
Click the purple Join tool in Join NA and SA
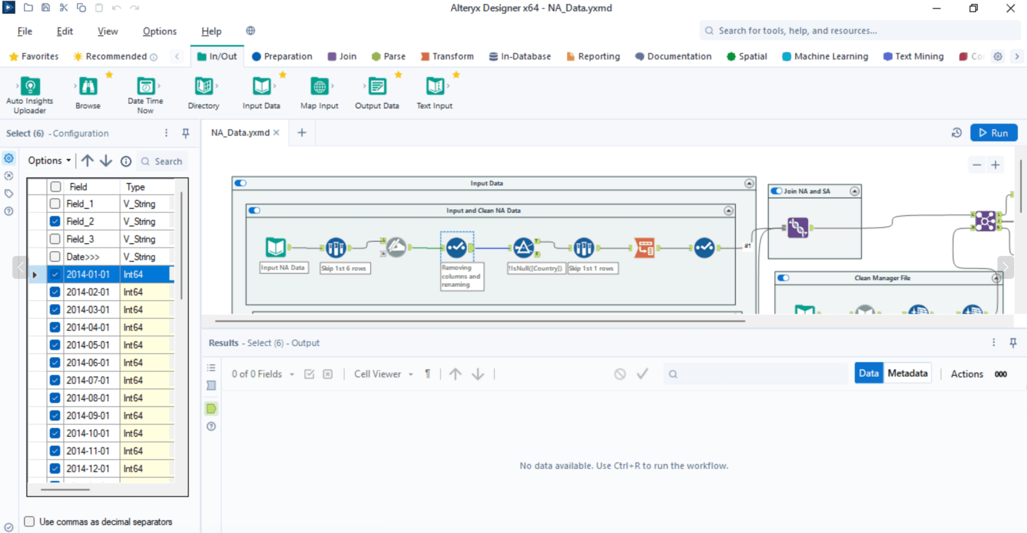tap(798, 228)
